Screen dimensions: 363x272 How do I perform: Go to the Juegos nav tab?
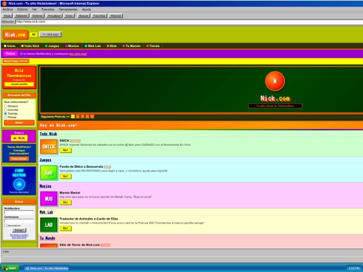click(x=52, y=46)
